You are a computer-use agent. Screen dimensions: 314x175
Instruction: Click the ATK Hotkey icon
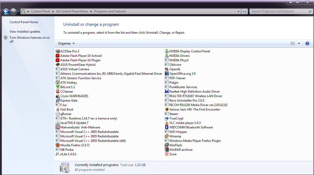point(58,82)
